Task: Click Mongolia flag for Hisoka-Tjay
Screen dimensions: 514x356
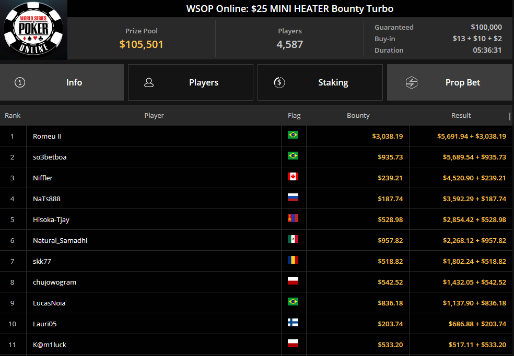Action: pos(293,218)
